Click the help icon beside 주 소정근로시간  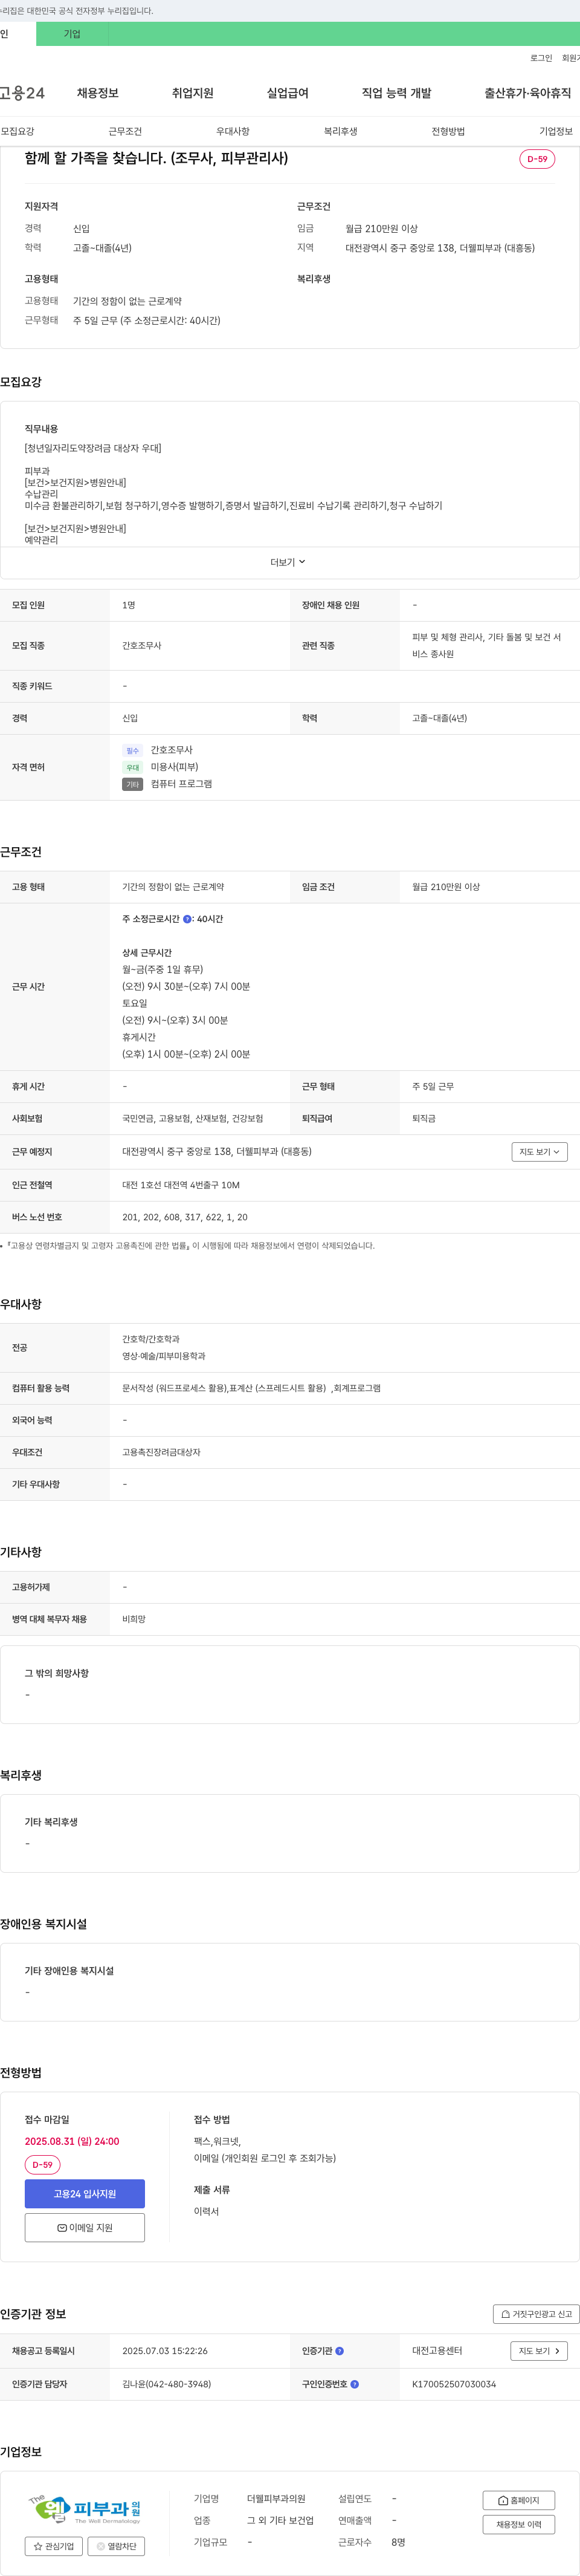click(x=187, y=919)
